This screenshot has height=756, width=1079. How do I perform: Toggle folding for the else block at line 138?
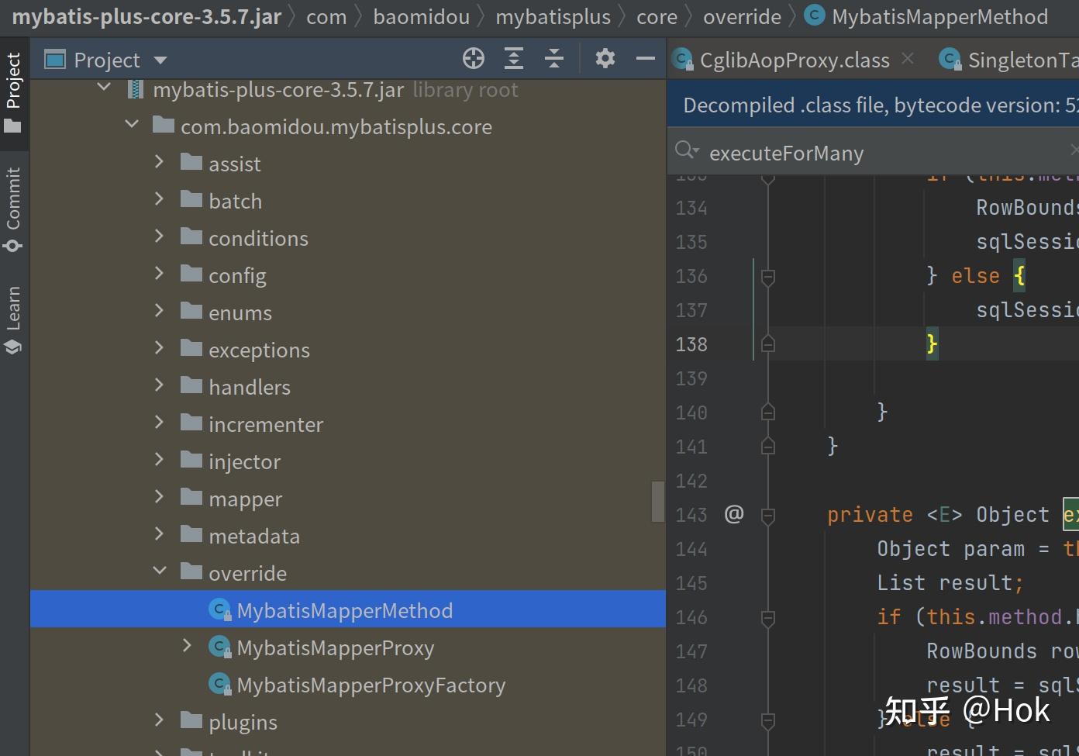767,343
